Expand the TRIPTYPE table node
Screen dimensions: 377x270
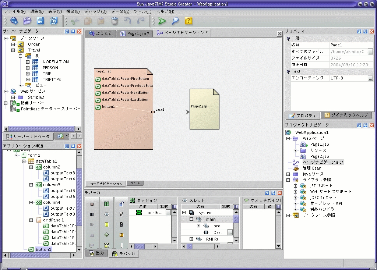tap(28, 79)
